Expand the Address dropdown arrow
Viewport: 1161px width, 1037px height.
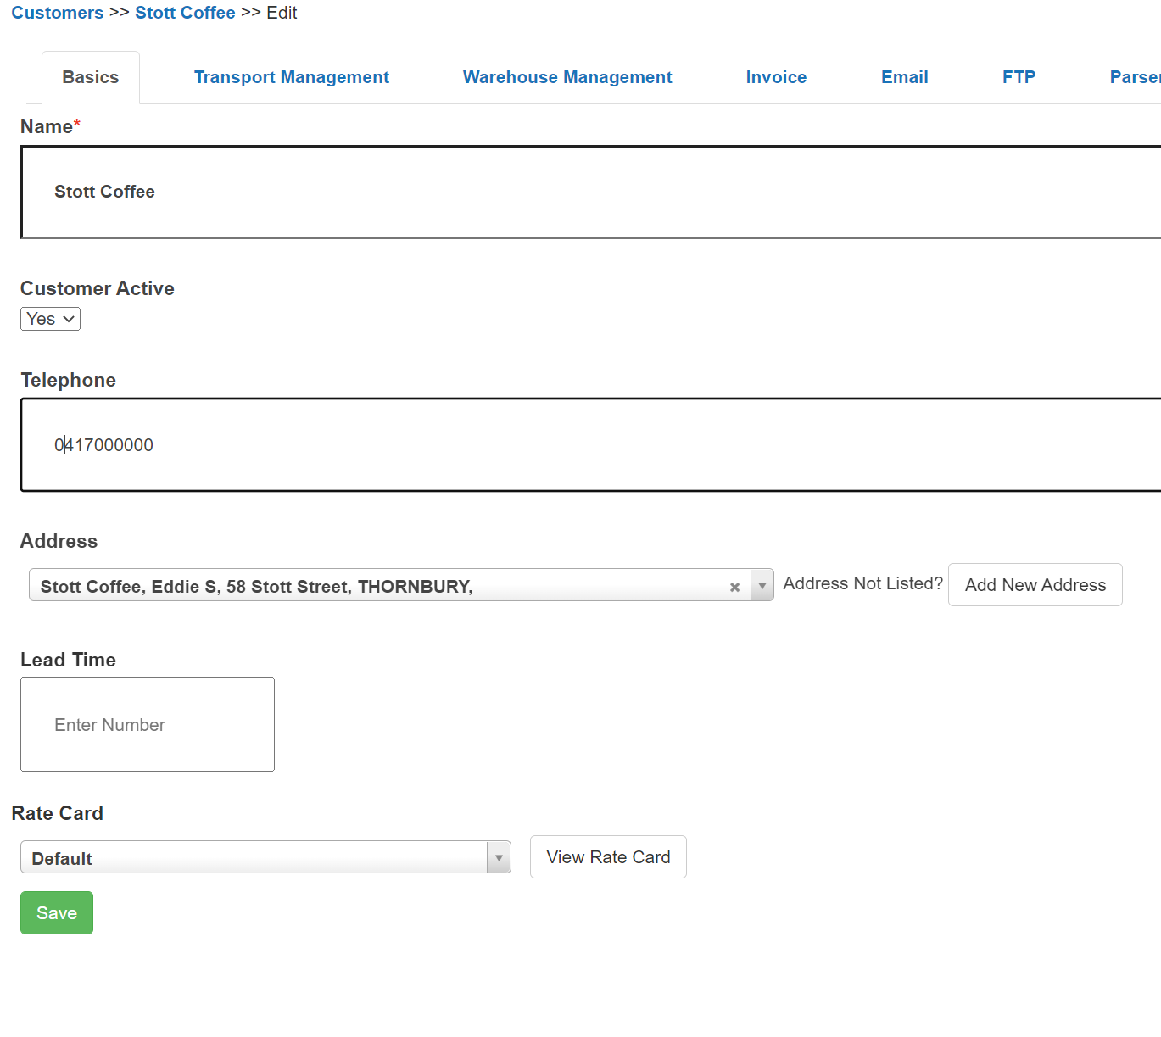point(762,586)
